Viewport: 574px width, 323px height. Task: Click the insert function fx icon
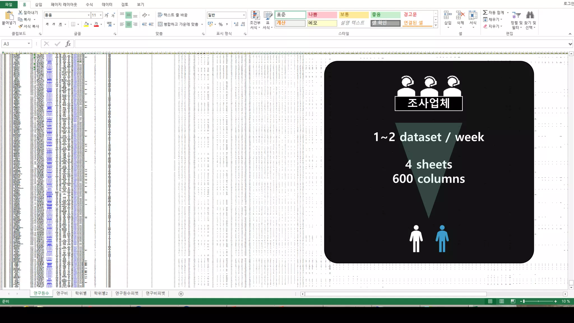(x=68, y=44)
